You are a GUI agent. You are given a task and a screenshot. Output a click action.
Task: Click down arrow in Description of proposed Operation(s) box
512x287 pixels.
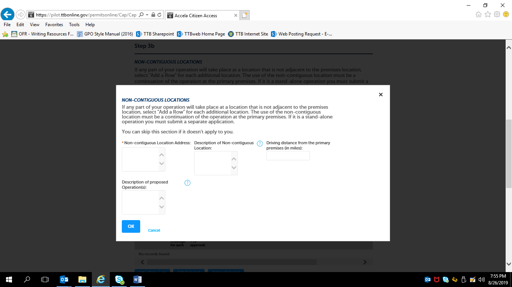point(162,207)
